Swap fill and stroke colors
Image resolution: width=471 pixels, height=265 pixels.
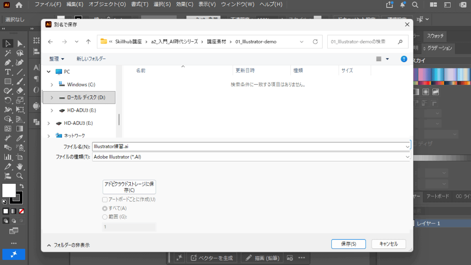click(x=22, y=186)
